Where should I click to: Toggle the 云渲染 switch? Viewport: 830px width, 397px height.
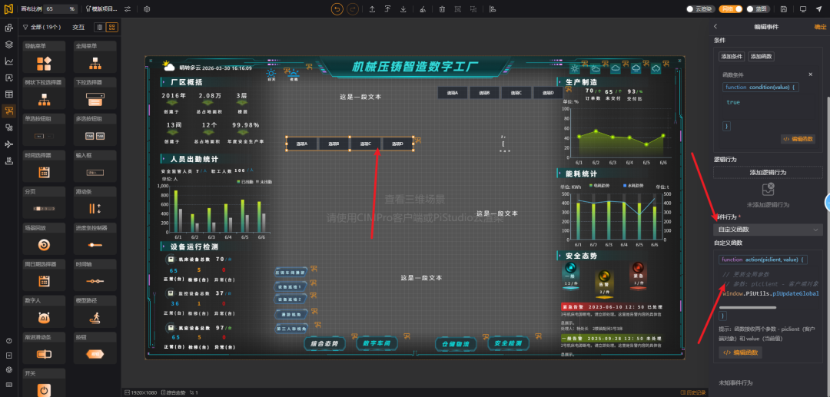pos(699,9)
